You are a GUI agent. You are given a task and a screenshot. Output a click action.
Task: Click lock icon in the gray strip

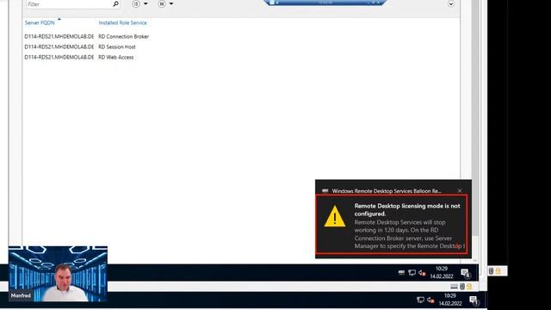point(469,287)
